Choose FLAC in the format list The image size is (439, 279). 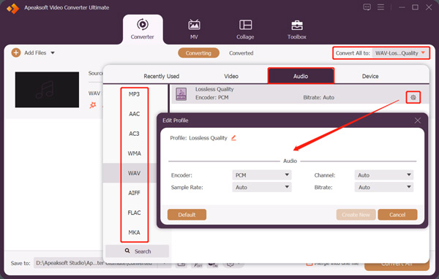[134, 213]
